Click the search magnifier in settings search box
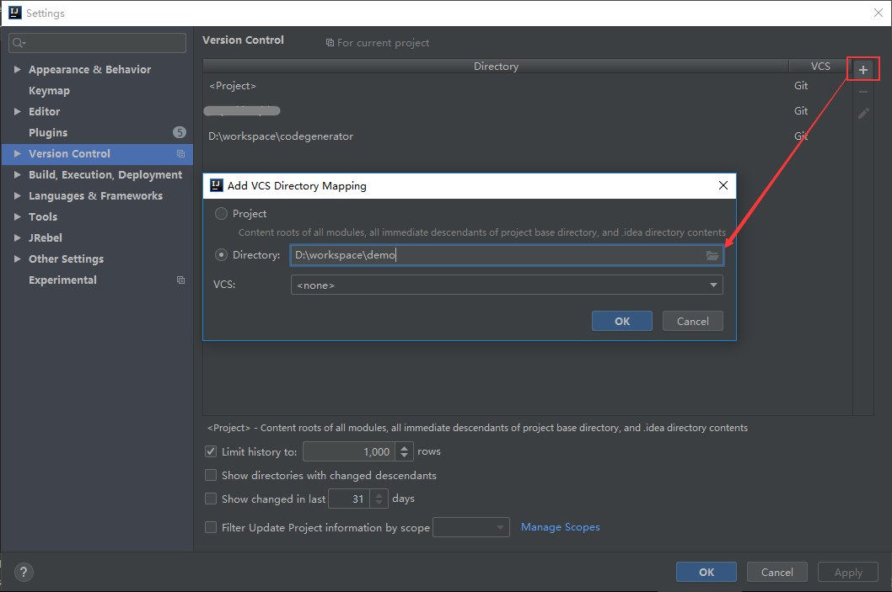 coord(19,42)
